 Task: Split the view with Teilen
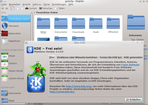point(60,8)
